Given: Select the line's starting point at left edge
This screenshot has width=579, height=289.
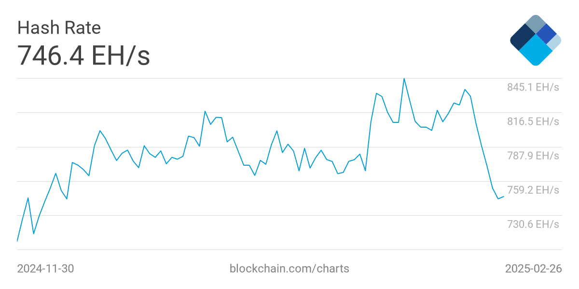Looking at the screenshot, I should pos(17,240).
